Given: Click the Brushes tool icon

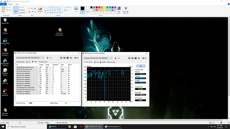Looking at the screenshot, I should pyautogui.click(x=40, y=8).
